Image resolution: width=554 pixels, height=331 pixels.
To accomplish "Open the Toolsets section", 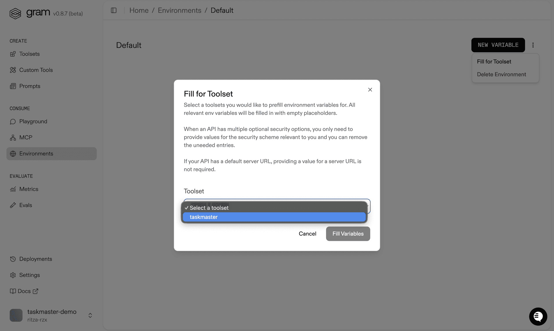I will pyautogui.click(x=29, y=54).
